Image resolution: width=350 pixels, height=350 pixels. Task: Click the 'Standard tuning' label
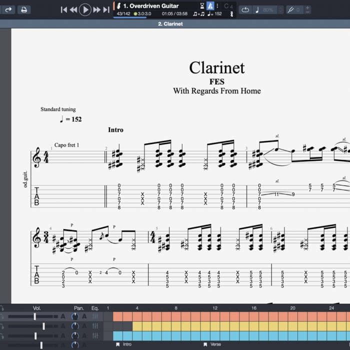tap(58, 109)
